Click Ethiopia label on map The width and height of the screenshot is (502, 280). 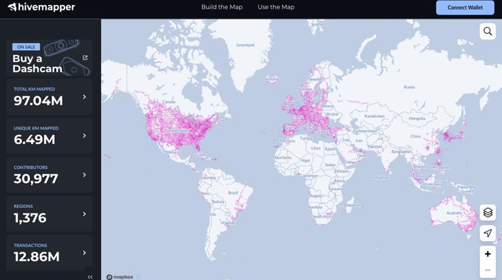[x=341, y=171]
